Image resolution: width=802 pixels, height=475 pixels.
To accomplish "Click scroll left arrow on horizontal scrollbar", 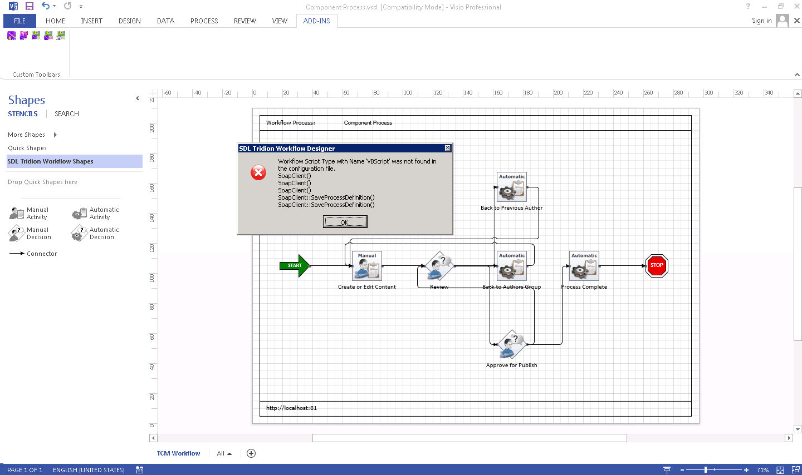I will [x=153, y=438].
